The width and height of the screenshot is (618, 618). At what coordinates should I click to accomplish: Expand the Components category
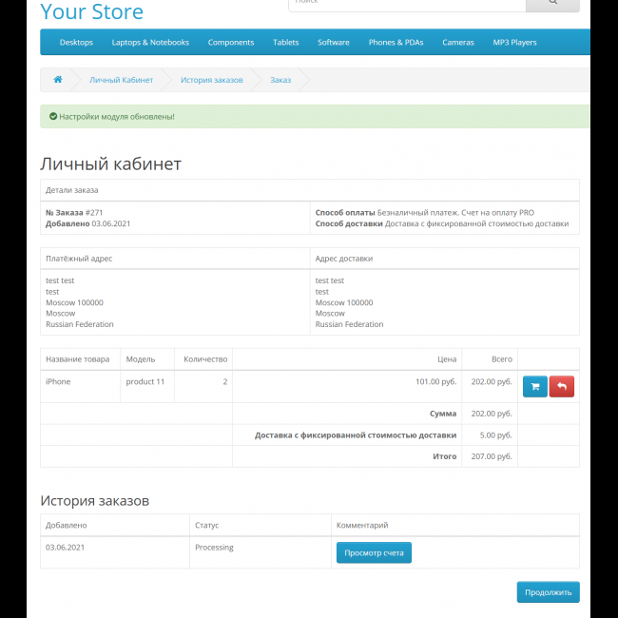(x=231, y=43)
